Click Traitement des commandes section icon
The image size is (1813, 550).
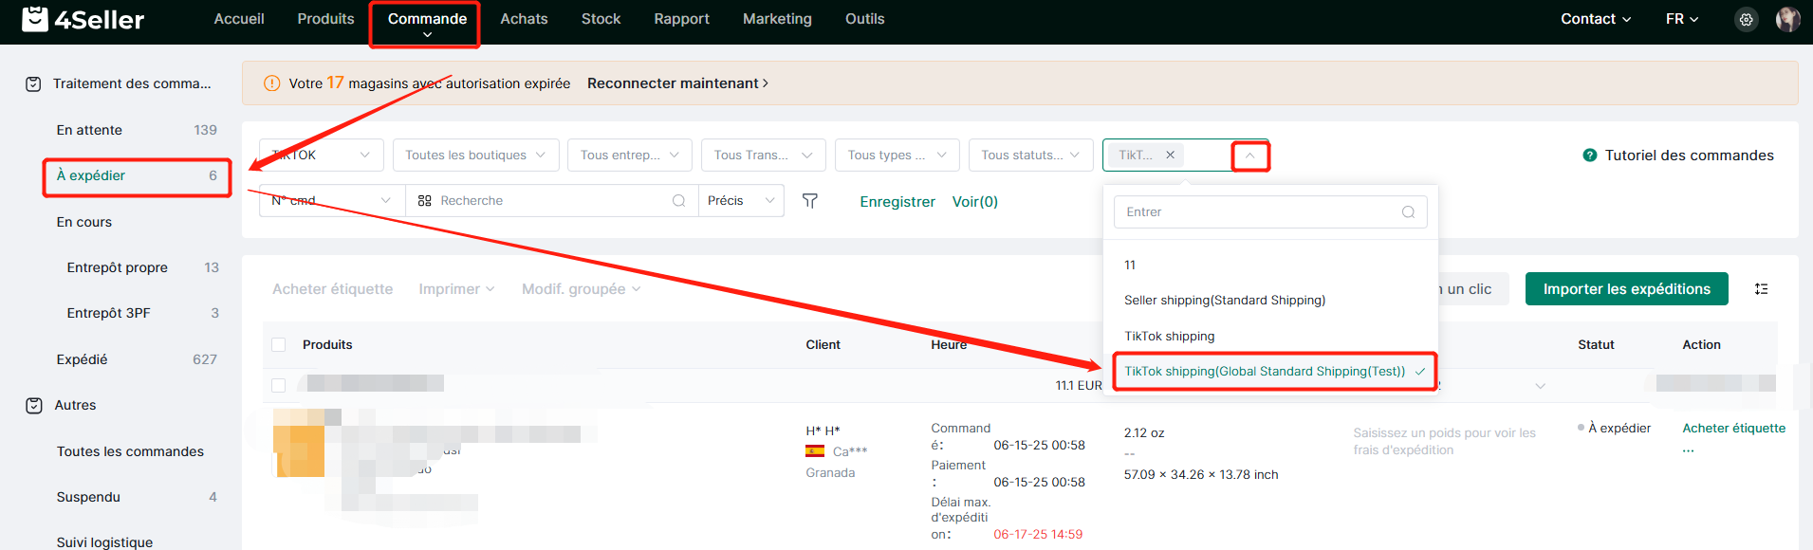pyautogui.click(x=33, y=84)
